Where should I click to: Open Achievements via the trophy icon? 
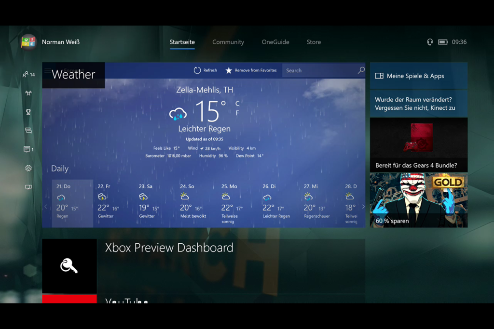tap(27, 112)
